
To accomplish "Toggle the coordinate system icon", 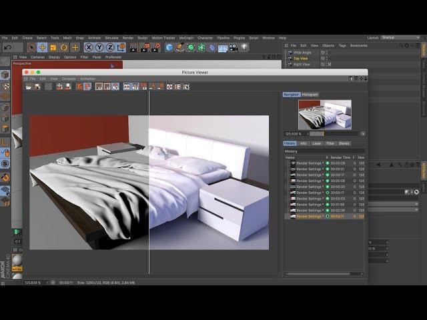I will pos(121,47).
